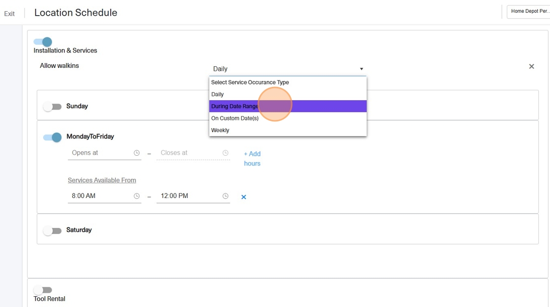Click the Opens at time field

pyautogui.click(x=100, y=153)
